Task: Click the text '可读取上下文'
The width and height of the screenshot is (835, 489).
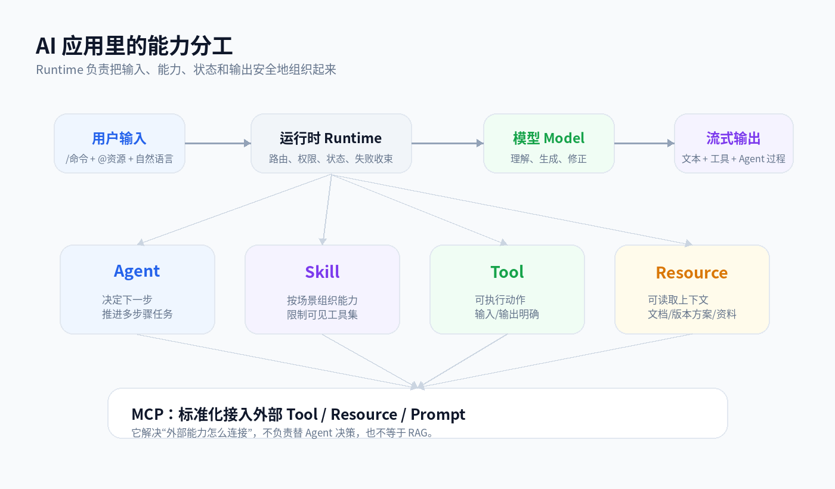Action: coord(678,299)
